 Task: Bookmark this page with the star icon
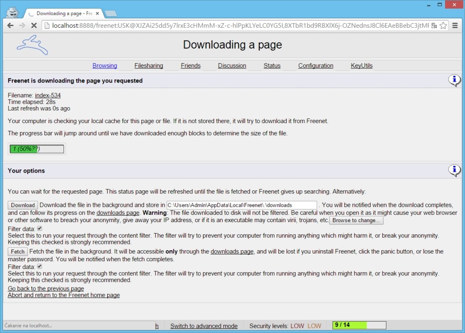[443, 25]
